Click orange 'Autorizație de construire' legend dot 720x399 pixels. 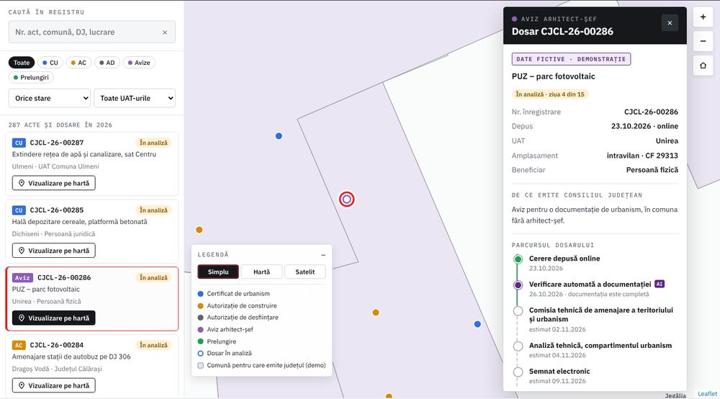coord(201,306)
